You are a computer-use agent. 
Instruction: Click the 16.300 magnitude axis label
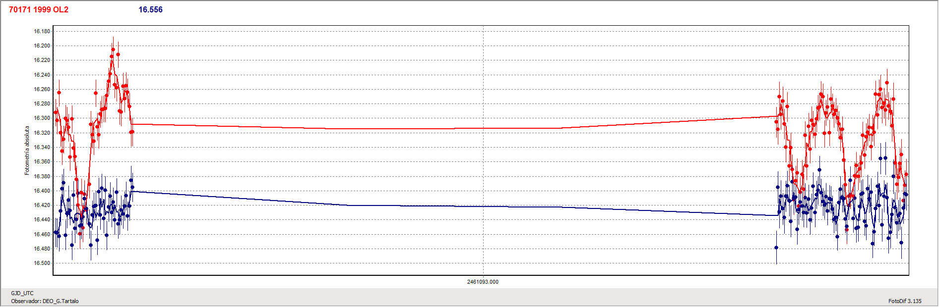[42, 118]
